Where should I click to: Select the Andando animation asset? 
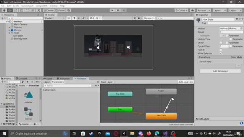[x=28, y=97]
